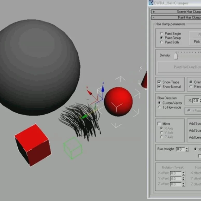Select the Paint Single radio button
This screenshot has height=201, width=201.
(161, 33)
